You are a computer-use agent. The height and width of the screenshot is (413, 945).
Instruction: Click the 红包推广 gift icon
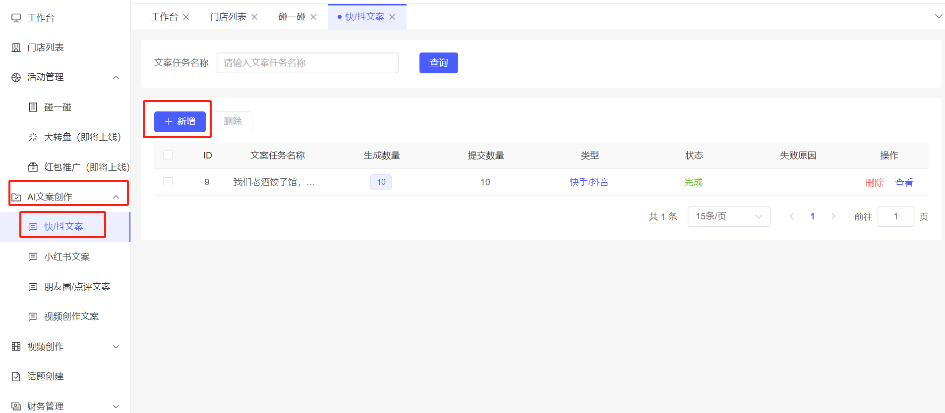tap(33, 167)
